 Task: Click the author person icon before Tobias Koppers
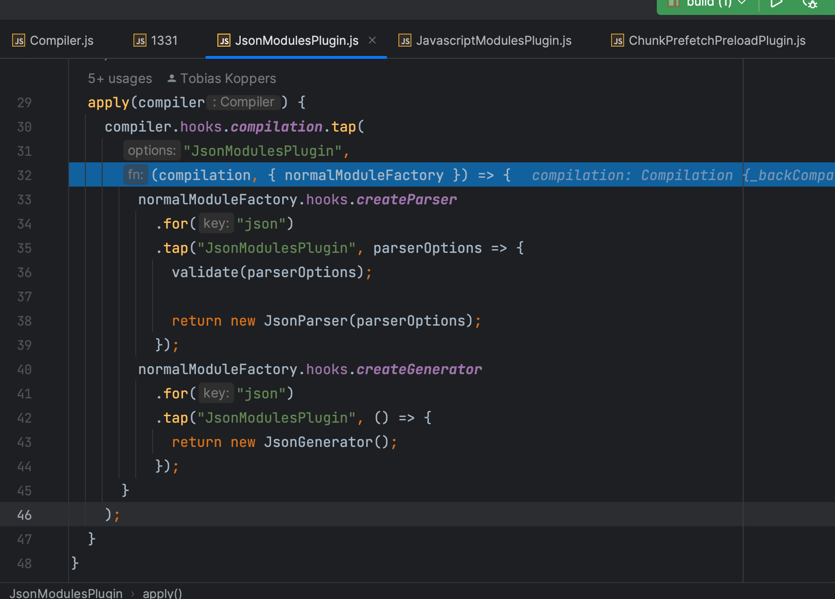pos(172,78)
